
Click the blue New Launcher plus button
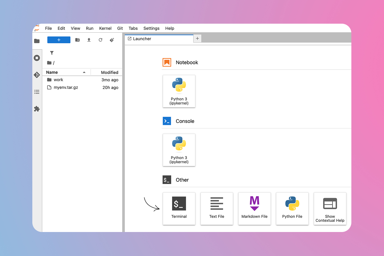(x=59, y=40)
